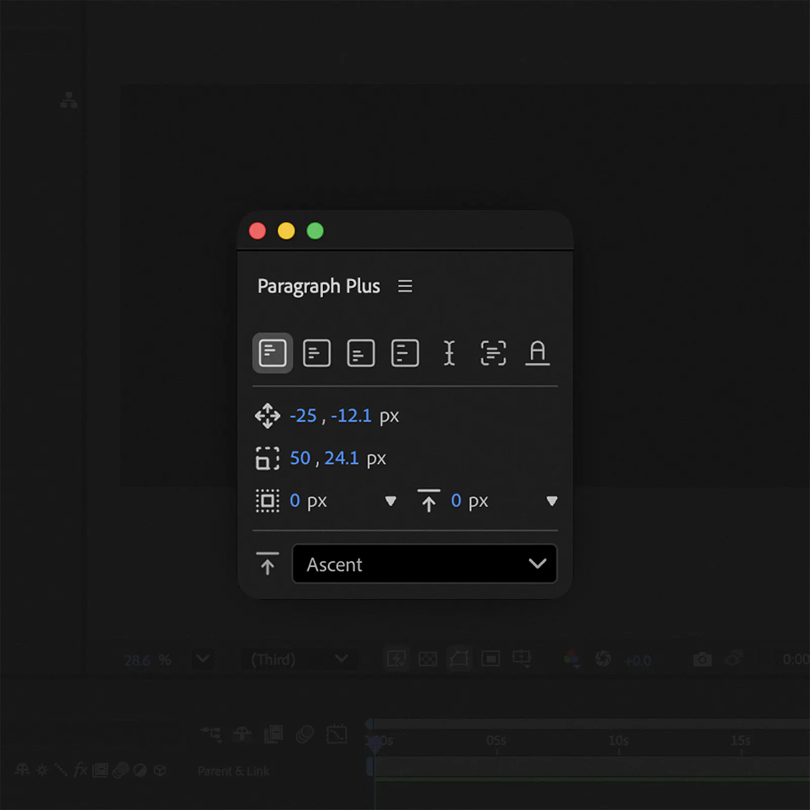Select the bottom vertical text alignment icon
Screen dimensions: 810x810
[x=361, y=353]
